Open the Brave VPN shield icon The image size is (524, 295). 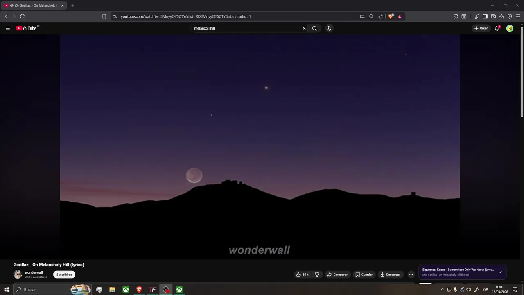(x=510, y=16)
